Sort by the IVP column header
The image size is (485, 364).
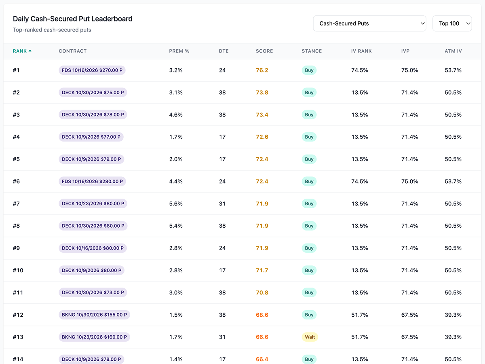405,51
